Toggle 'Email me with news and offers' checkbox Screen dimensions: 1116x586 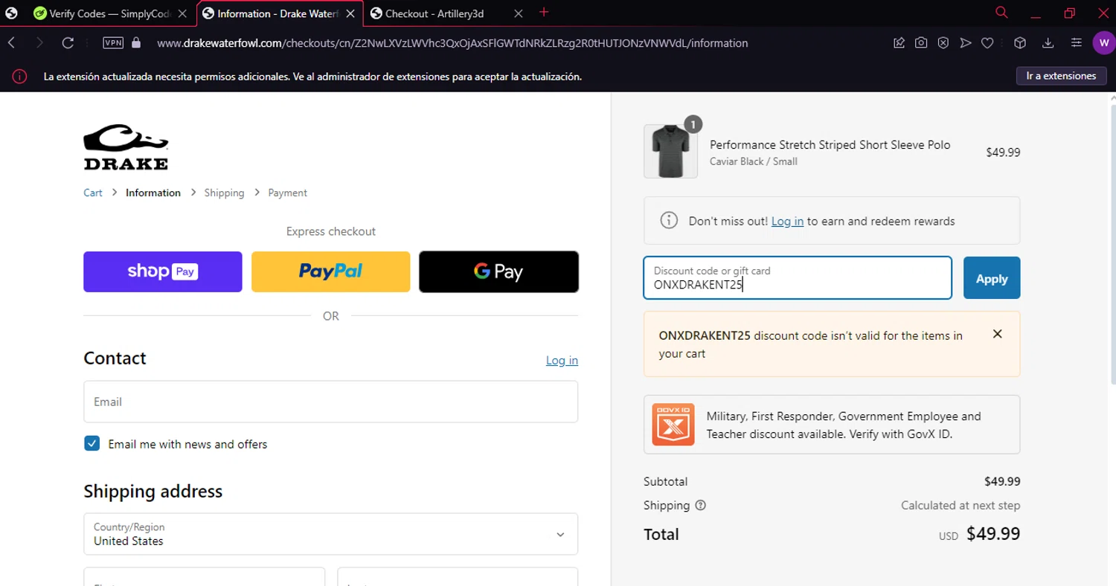pyautogui.click(x=92, y=444)
